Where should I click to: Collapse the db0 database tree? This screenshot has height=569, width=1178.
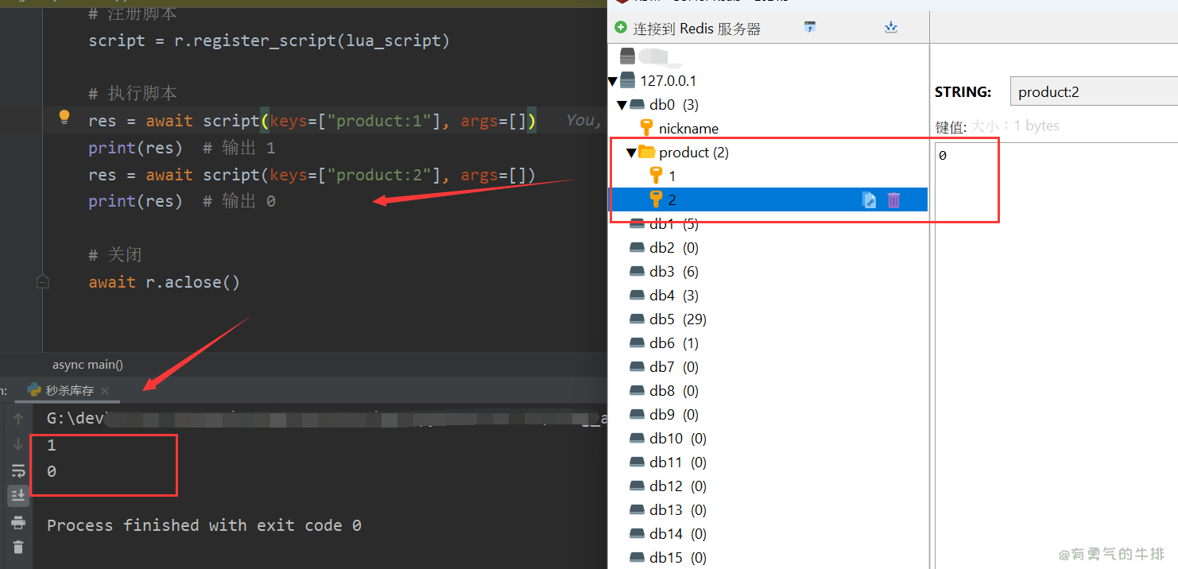coord(622,105)
